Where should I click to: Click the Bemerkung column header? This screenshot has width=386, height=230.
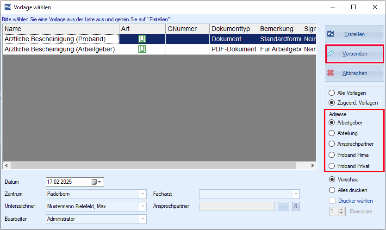[x=280, y=29]
